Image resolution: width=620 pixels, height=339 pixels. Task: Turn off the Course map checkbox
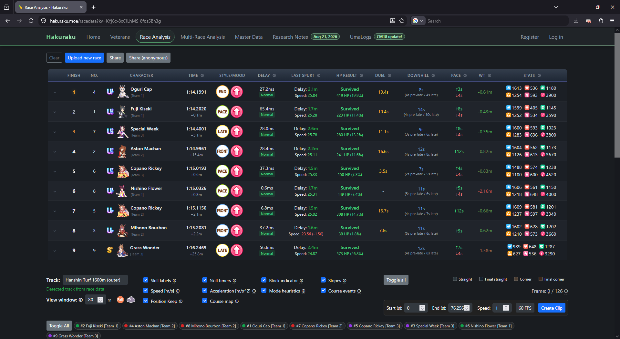click(x=205, y=301)
